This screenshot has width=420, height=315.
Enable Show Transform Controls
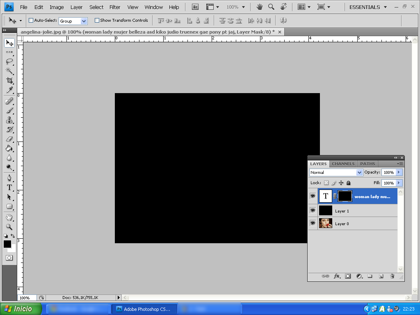97,20
